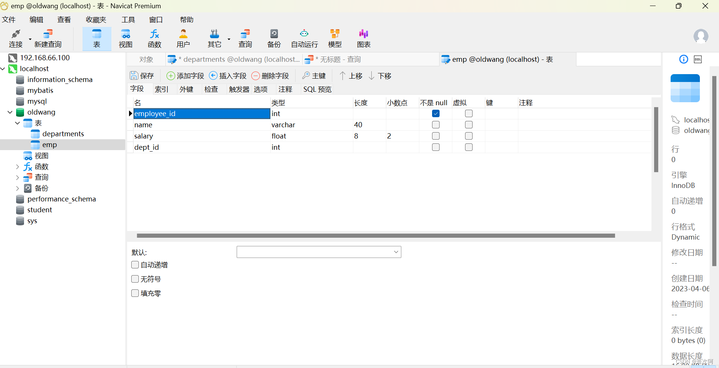719x368 pixels.
Task: Expand the Queries (查询) tree node
Action: tap(18, 177)
